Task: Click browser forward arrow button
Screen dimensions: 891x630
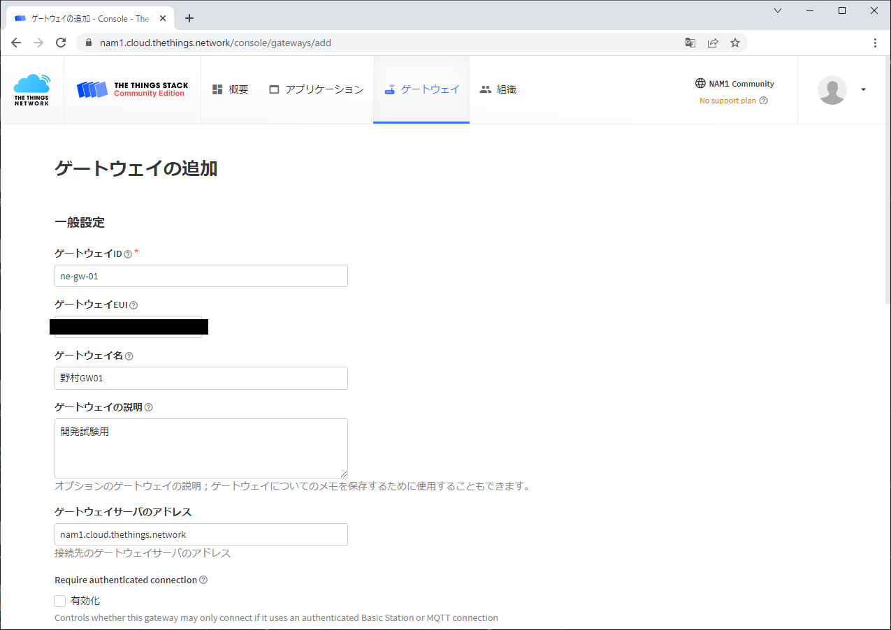Action: (x=38, y=43)
